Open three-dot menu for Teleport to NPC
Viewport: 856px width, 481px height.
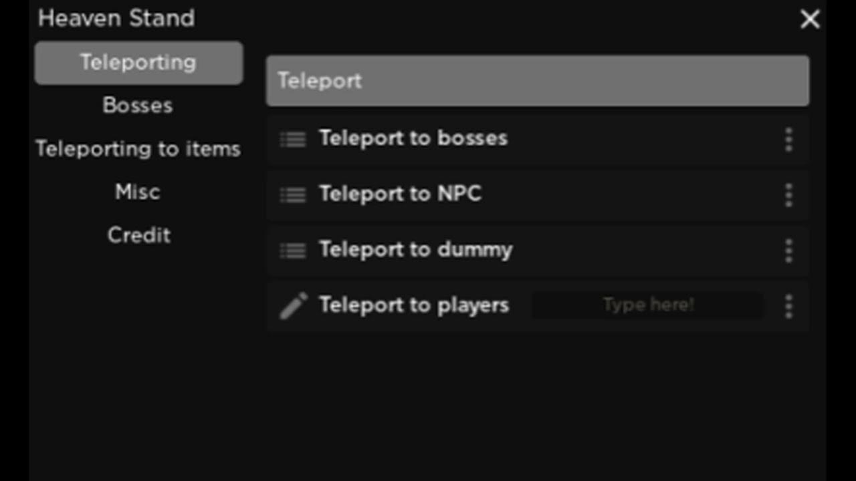tap(788, 195)
